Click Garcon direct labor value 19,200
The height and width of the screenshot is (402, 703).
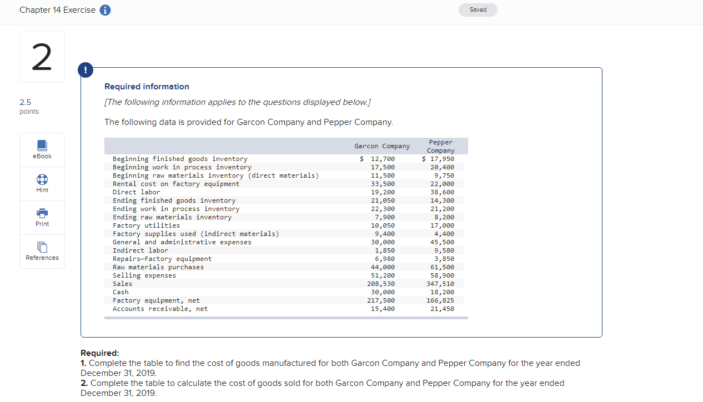click(x=384, y=192)
